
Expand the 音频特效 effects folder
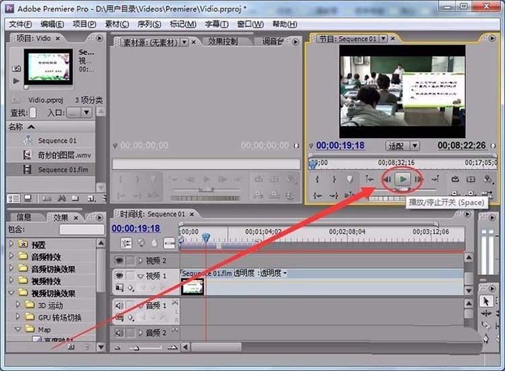point(11,257)
